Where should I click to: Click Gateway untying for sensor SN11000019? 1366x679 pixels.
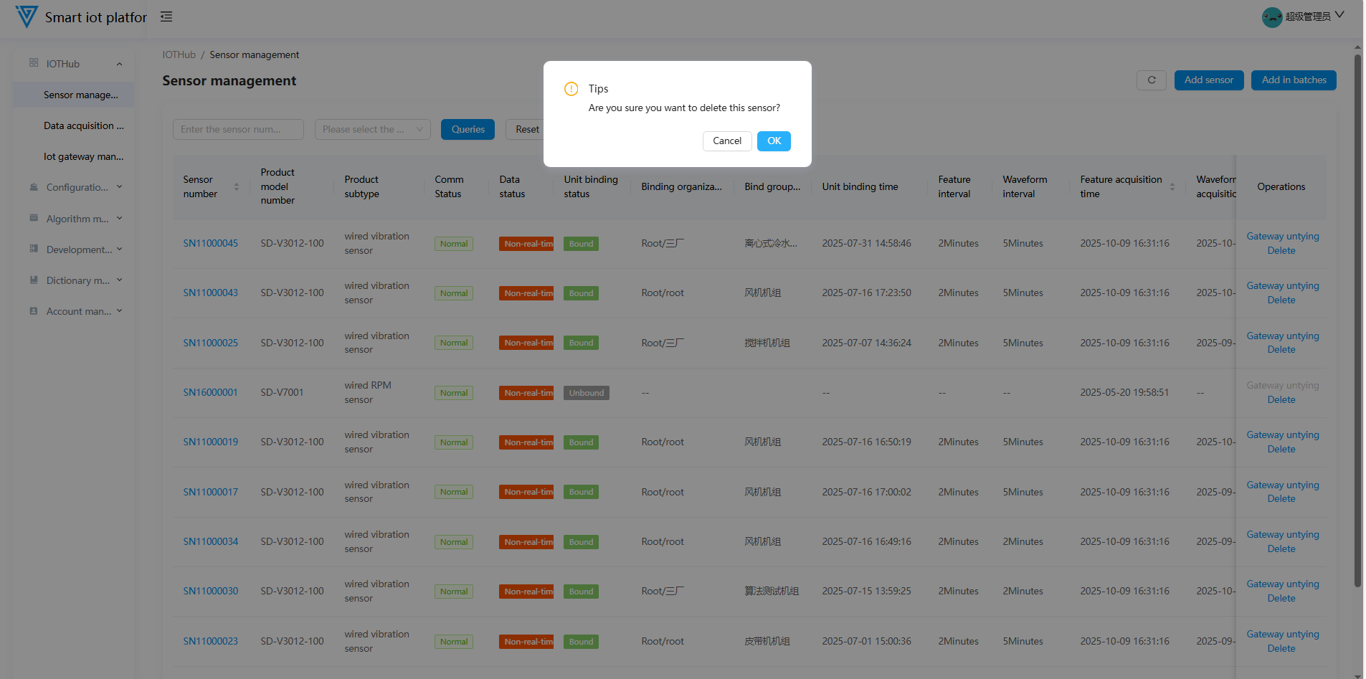[x=1283, y=435]
